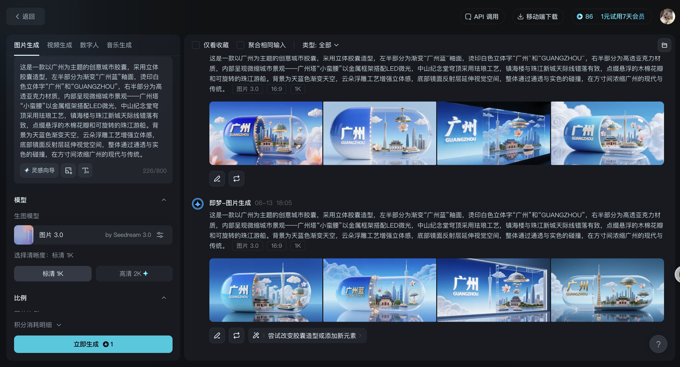Switch to the 视频生成 tab

point(59,45)
